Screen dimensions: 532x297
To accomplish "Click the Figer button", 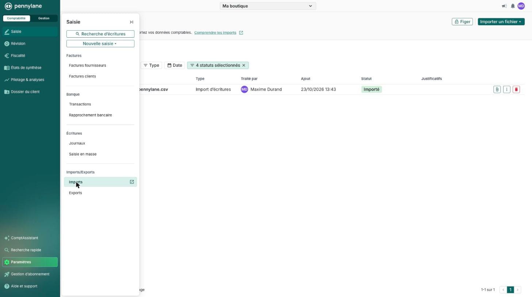I will click(462, 22).
